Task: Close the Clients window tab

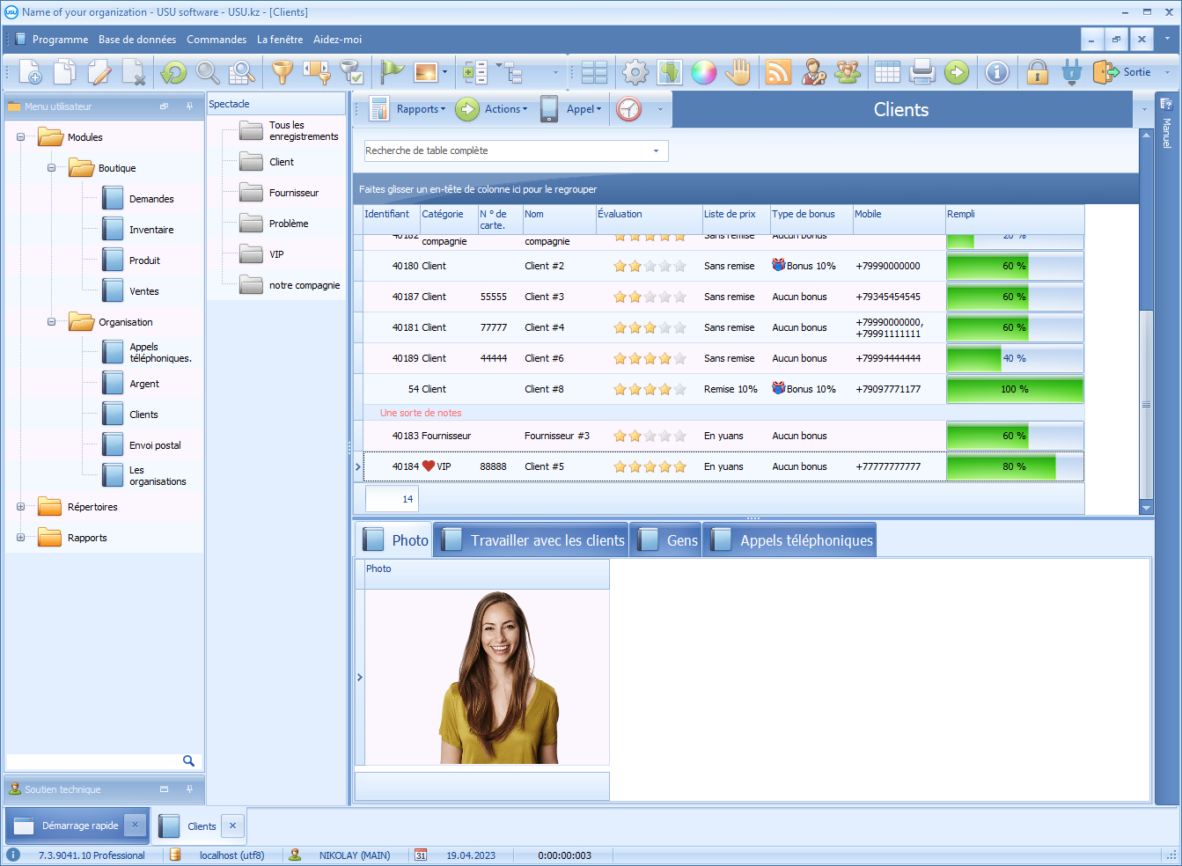Action: point(232,826)
